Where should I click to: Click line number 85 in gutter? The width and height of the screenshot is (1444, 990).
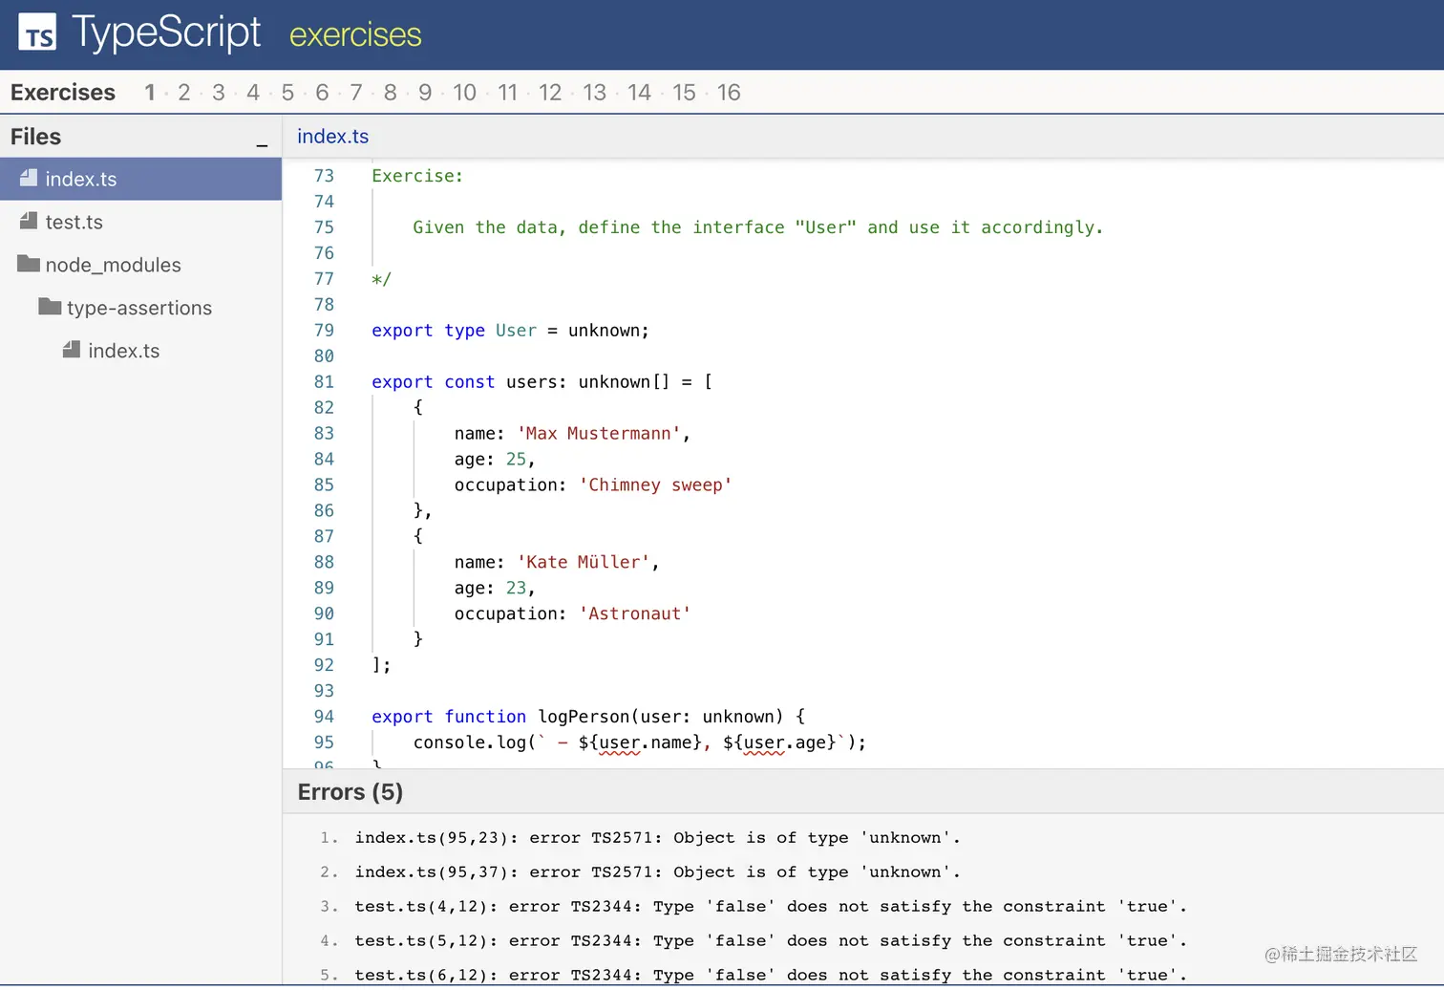[x=324, y=485]
